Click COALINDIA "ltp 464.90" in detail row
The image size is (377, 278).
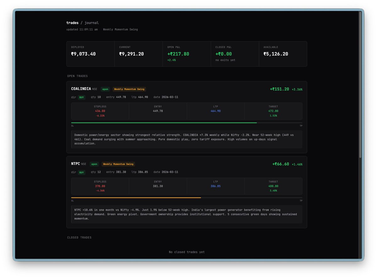(140, 97)
